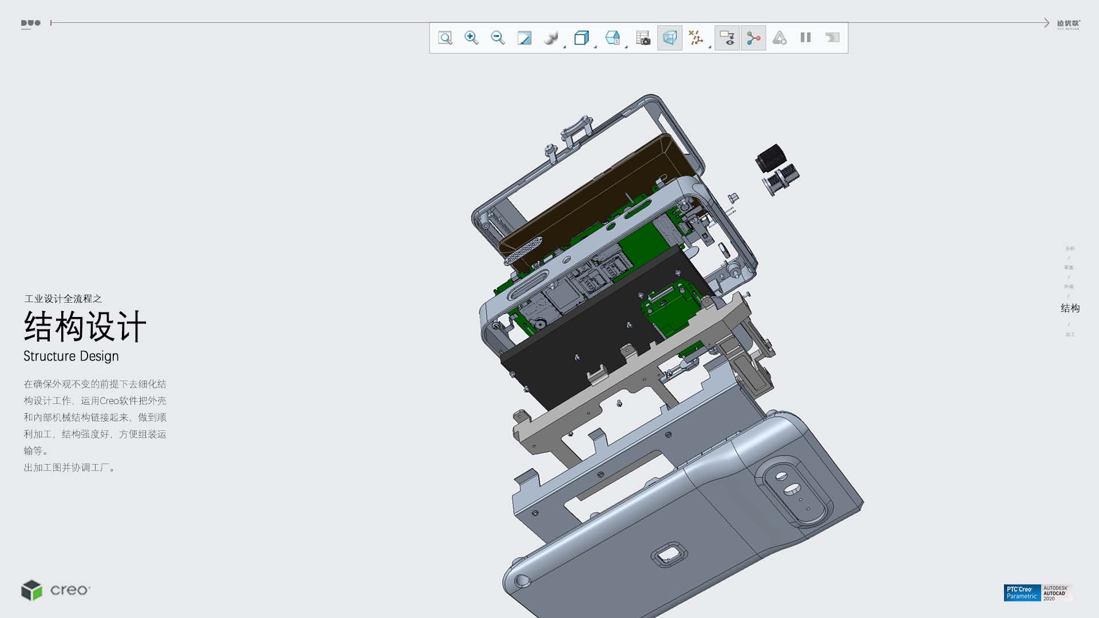This screenshot has height=618, width=1099.
Task: Open the View Manager icon
Action: pyautogui.click(x=612, y=38)
